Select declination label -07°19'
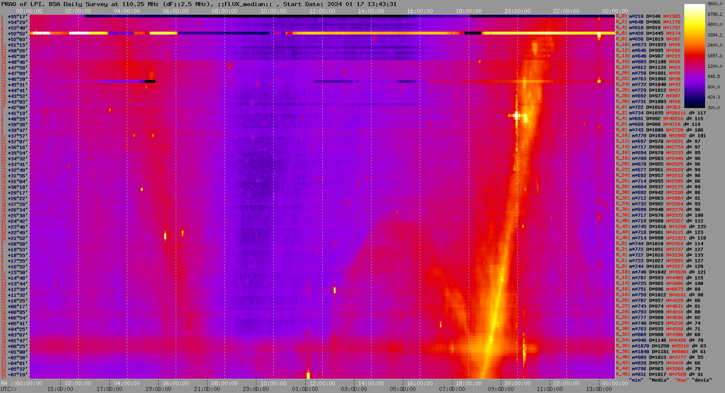 [17, 375]
